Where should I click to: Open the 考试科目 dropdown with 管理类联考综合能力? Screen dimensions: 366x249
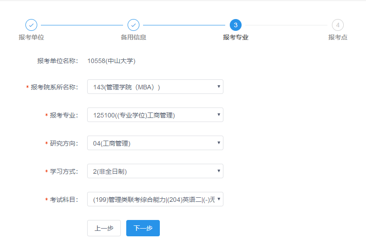pos(155,199)
